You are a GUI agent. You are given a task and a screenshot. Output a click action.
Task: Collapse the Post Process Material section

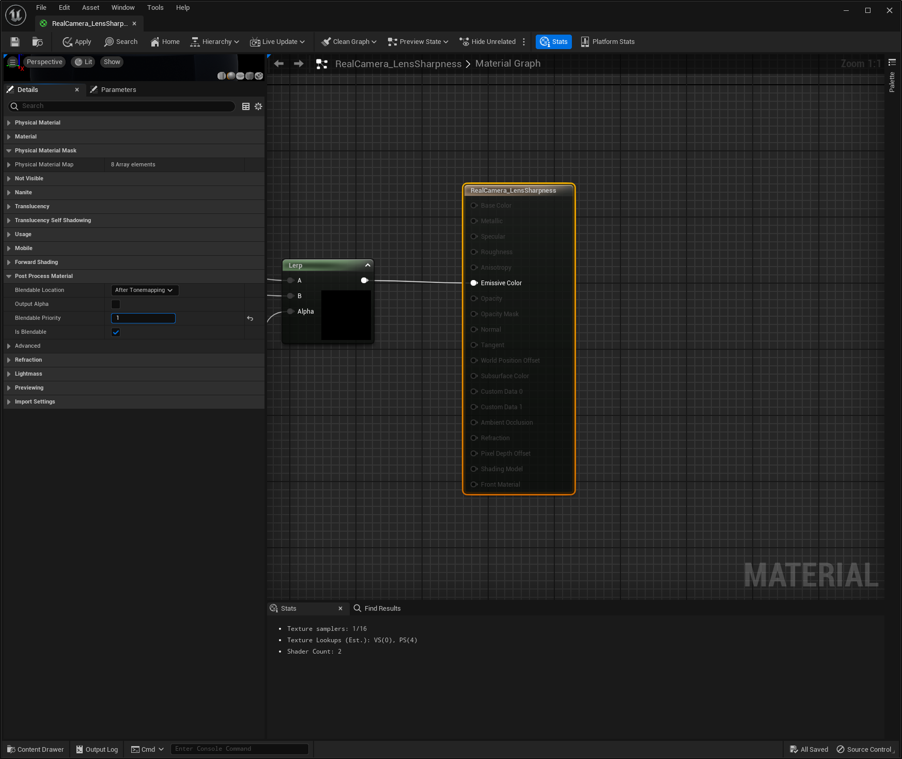pos(9,276)
